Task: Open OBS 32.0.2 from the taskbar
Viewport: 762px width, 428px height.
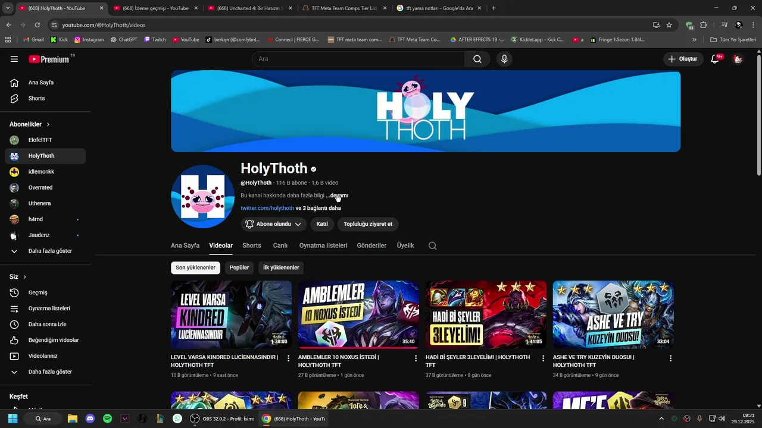Action: click(222, 418)
